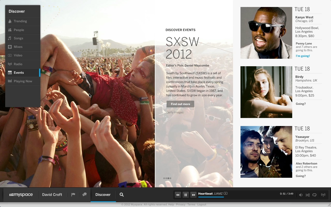331x207 pixels.
Task: Pause the playing song
Action: point(185,195)
